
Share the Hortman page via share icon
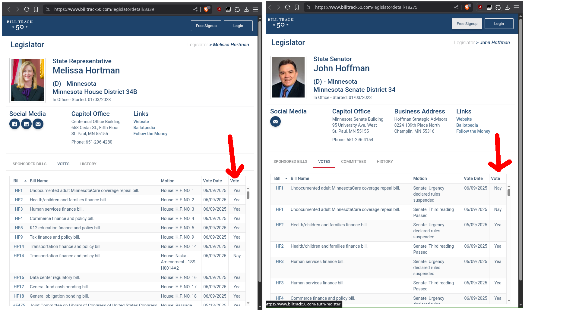(195, 9)
